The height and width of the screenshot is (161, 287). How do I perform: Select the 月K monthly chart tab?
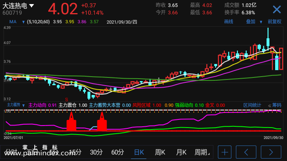[x=181, y=152]
